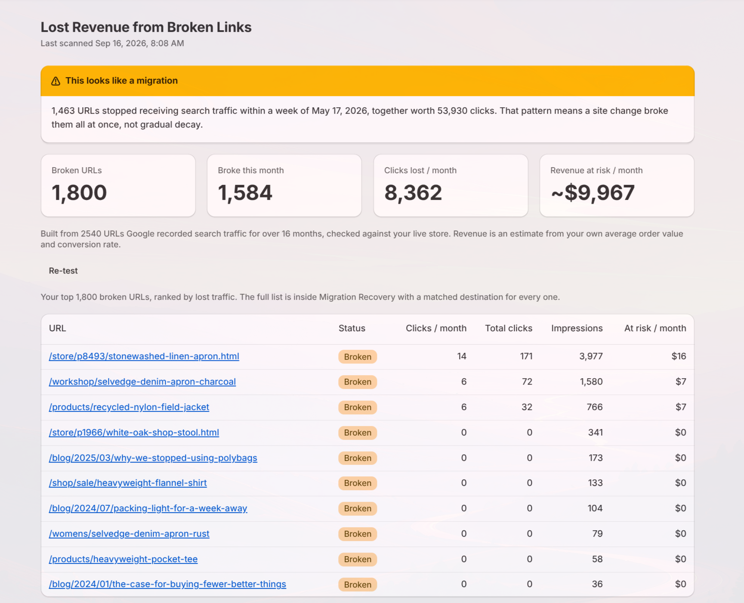Click the 3,977 impressions value
This screenshot has height=603, width=744.
[590, 356]
